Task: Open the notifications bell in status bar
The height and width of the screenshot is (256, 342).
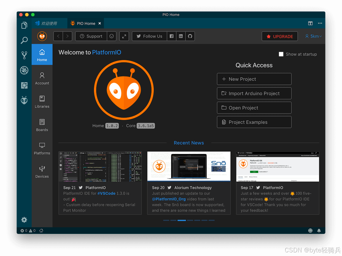Action: tap(319, 231)
